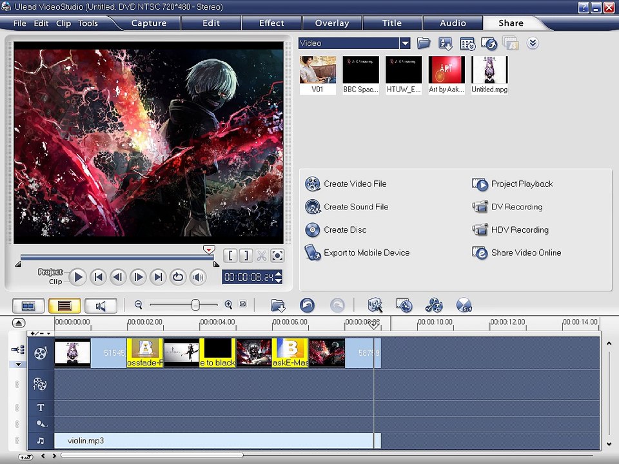Viewport: 619px width, 464px height.
Task: Step to previous frame
Action: coord(117,277)
